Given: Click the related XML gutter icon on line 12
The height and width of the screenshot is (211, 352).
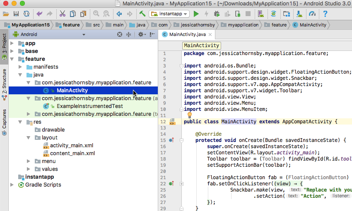Looking at the screenshot, I should tap(172, 122).
